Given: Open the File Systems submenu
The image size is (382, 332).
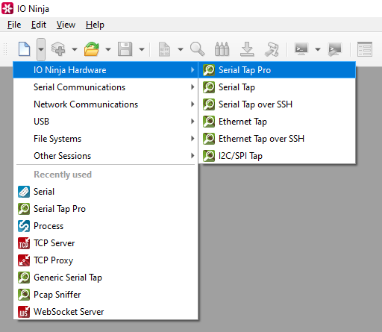Looking at the screenshot, I should (x=106, y=139).
